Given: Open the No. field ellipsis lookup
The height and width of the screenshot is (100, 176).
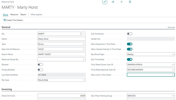Looking at the screenshot, I should 84,34.
